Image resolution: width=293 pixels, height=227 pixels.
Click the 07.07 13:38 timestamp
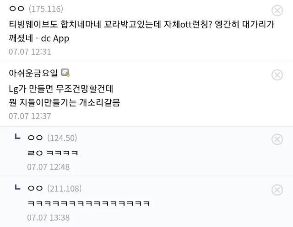pos(49,218)
